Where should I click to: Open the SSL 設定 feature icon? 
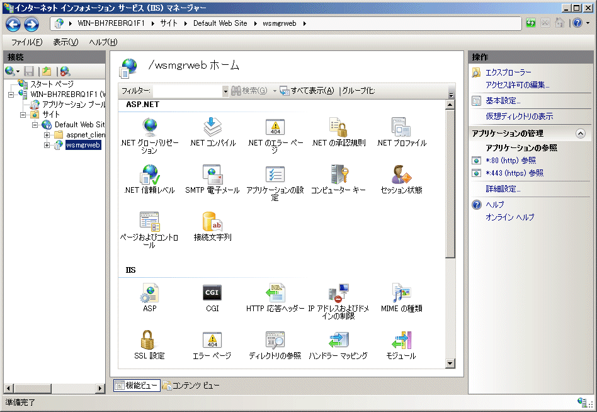click(x=149, y=340)
